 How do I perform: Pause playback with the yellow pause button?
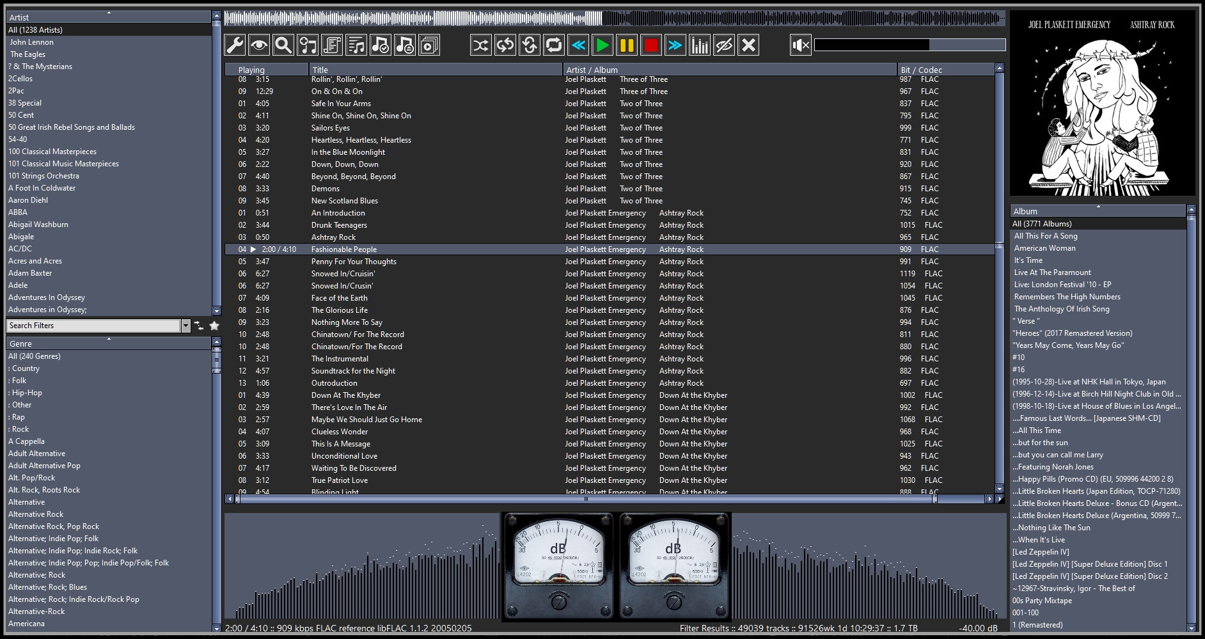(627, 45)
